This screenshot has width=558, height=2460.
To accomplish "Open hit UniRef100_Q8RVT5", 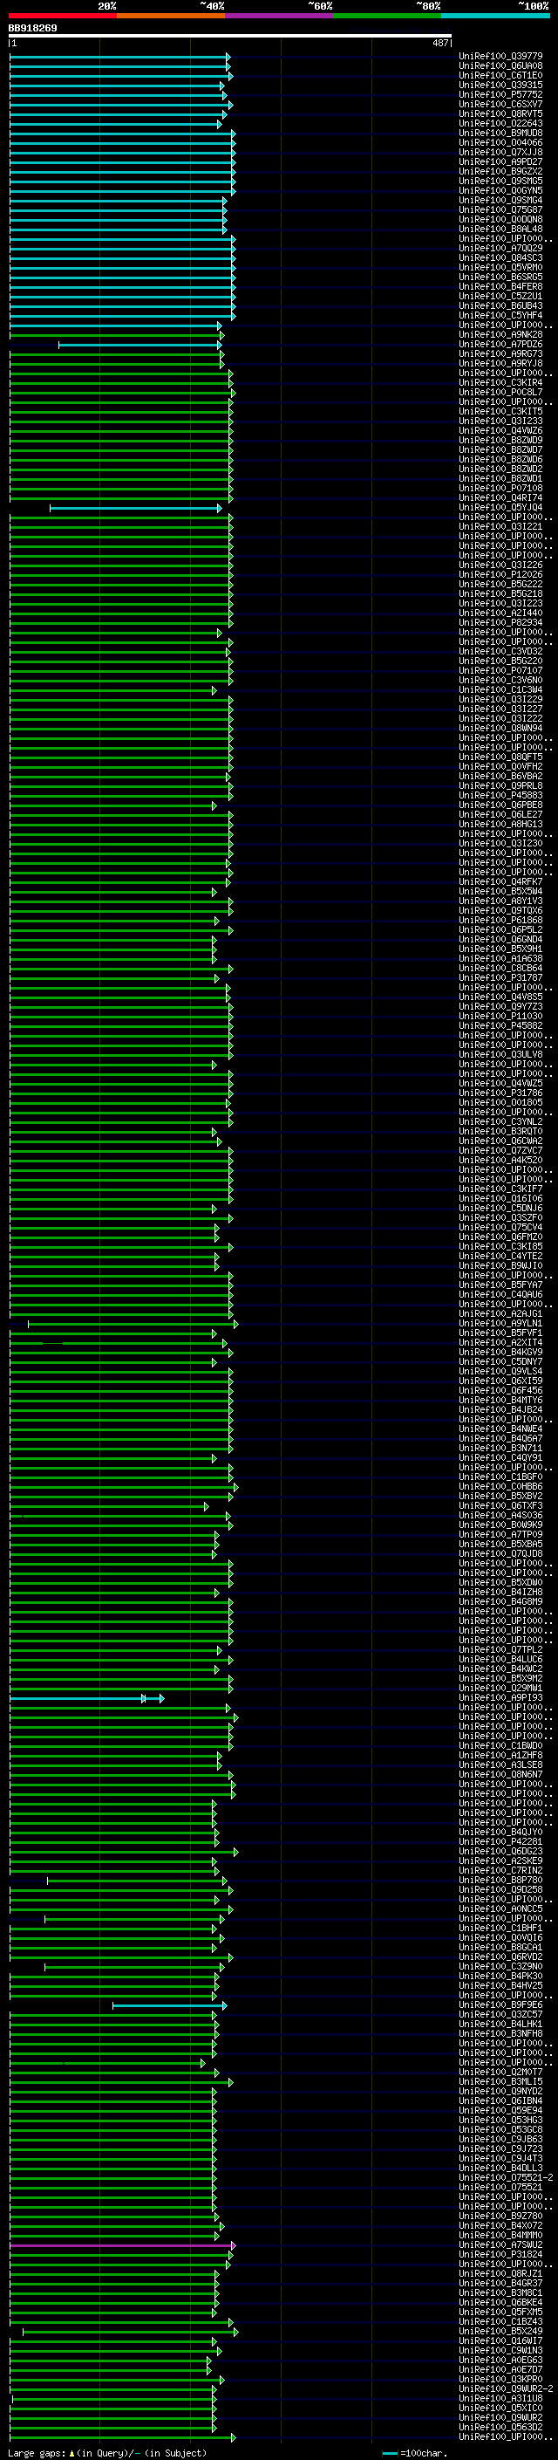I will [x=500, y=113].
